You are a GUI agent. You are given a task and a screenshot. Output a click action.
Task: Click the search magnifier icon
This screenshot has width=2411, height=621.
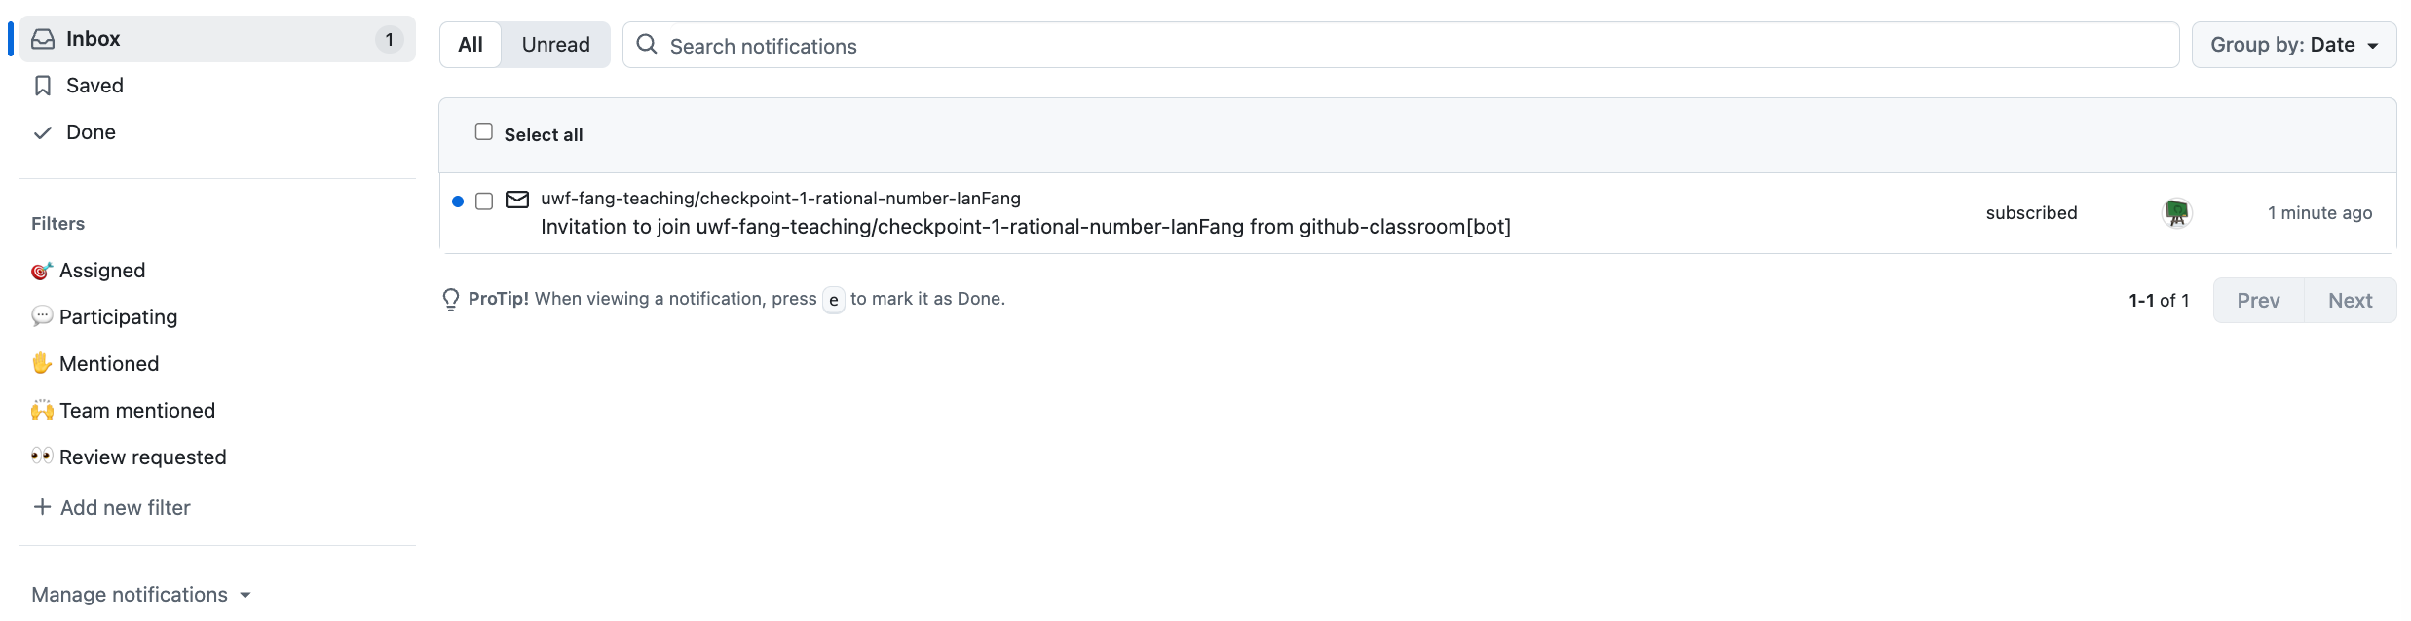point(647,45)
